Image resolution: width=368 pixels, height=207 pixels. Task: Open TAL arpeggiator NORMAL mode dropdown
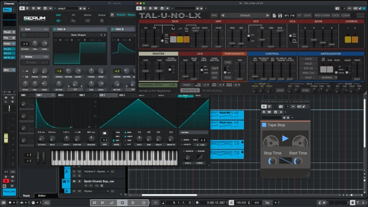(329, 78)
